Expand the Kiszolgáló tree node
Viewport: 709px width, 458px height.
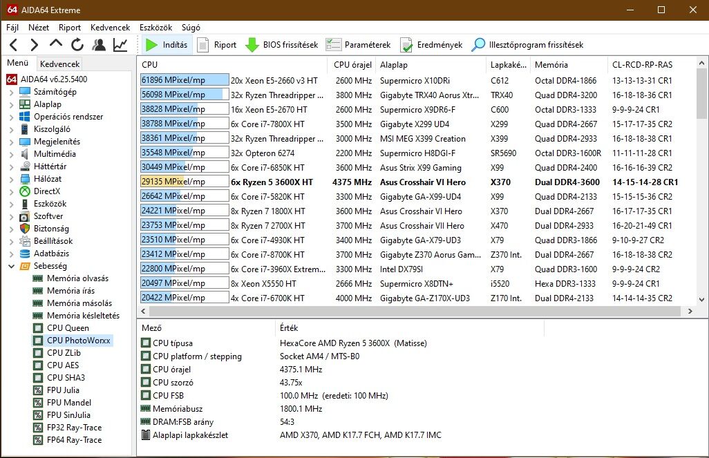[x=11, y=129]
